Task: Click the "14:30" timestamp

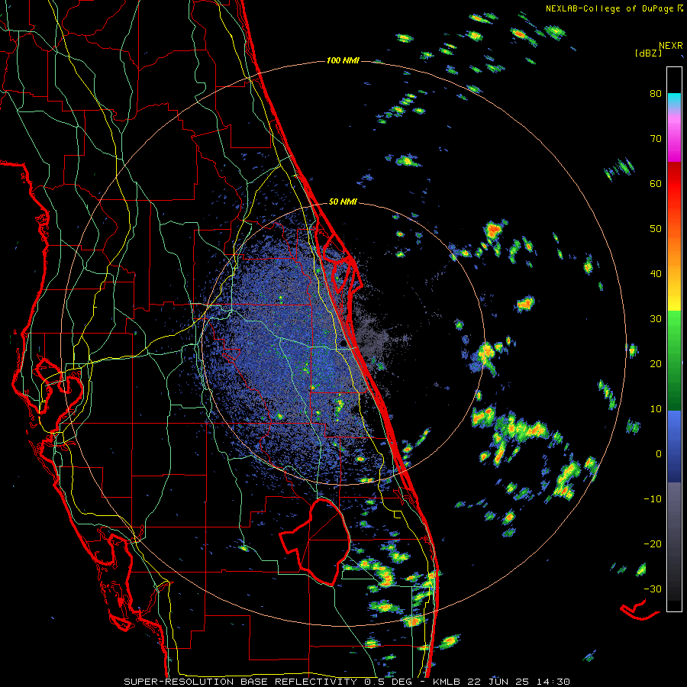Action: [553, 682]
